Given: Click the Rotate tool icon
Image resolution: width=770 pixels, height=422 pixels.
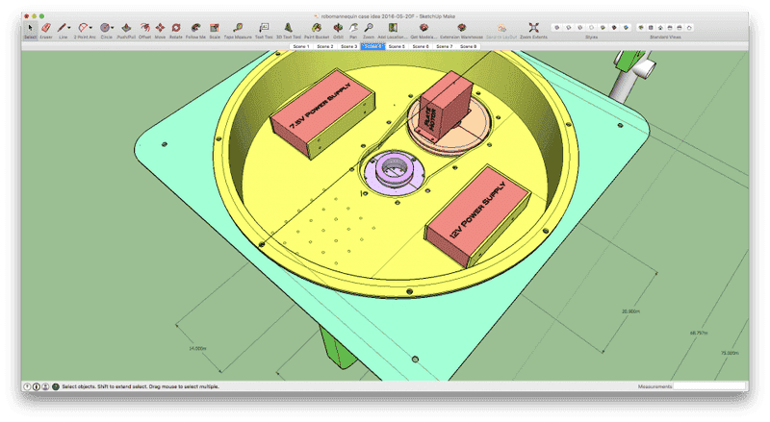Looking at the screenshot, I should tap(175, 29).
